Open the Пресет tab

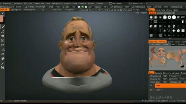(x=170, y=42)
